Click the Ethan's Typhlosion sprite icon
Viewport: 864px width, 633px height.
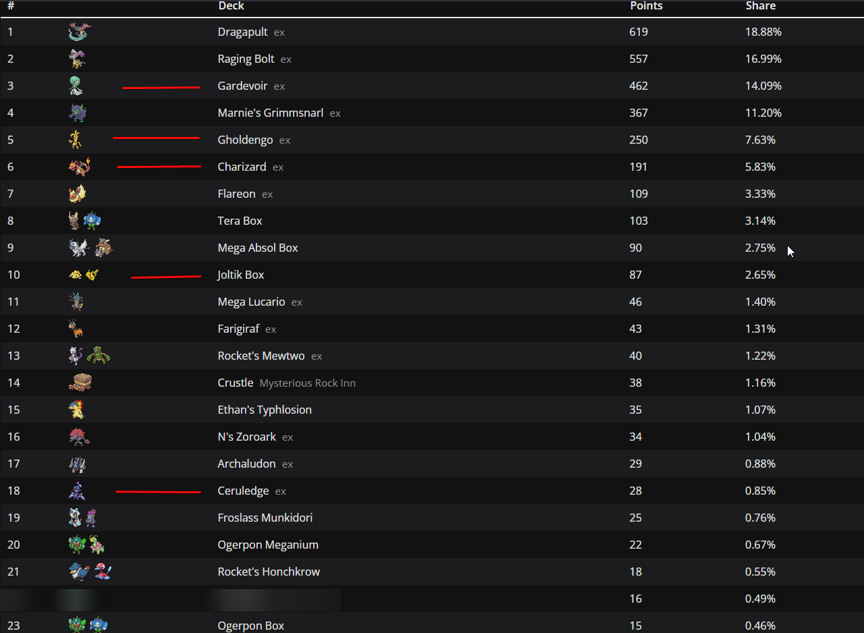coord(76,410)
